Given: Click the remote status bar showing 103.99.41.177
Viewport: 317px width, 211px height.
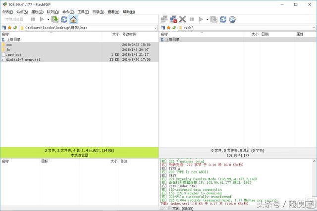Looking at the screenshot, I should tap(238, 153).
